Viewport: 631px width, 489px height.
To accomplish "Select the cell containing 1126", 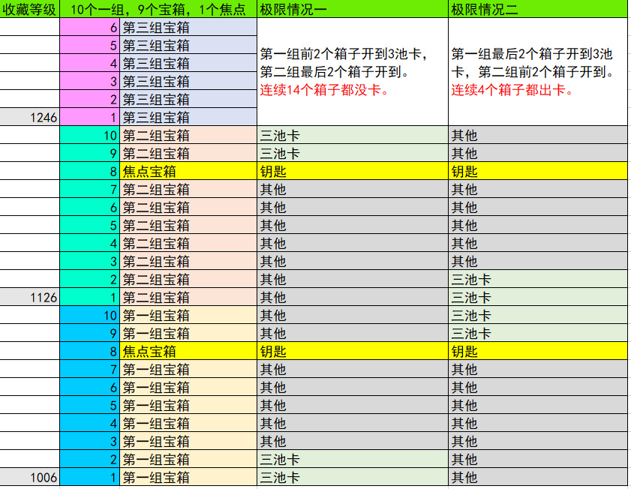I will pos(30,297).
